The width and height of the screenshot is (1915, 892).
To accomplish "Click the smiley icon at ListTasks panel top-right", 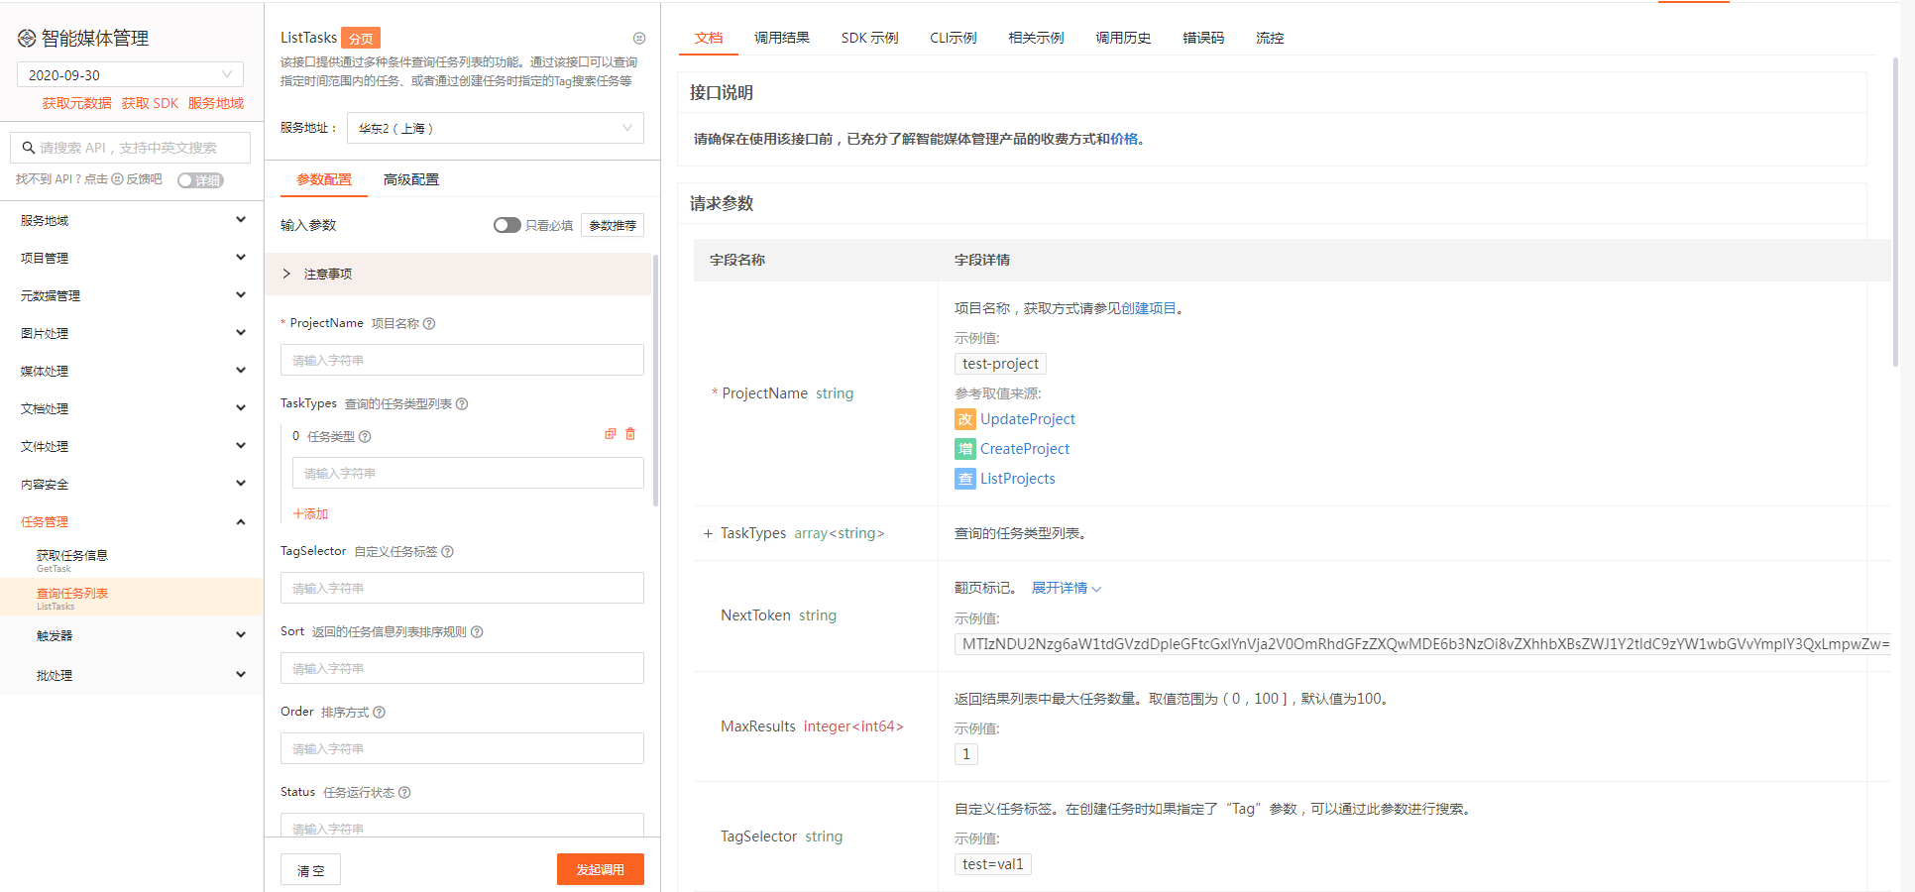I will click(x=639, y=38).
